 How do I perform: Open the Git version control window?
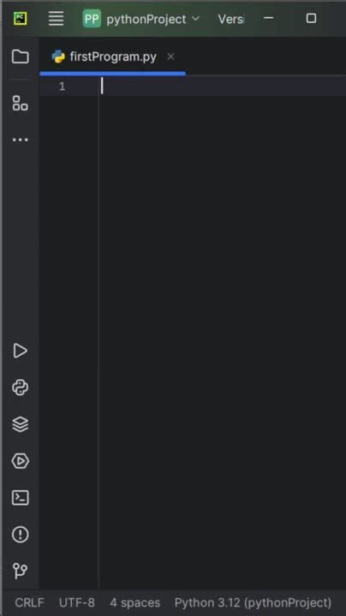pos(20,571)
